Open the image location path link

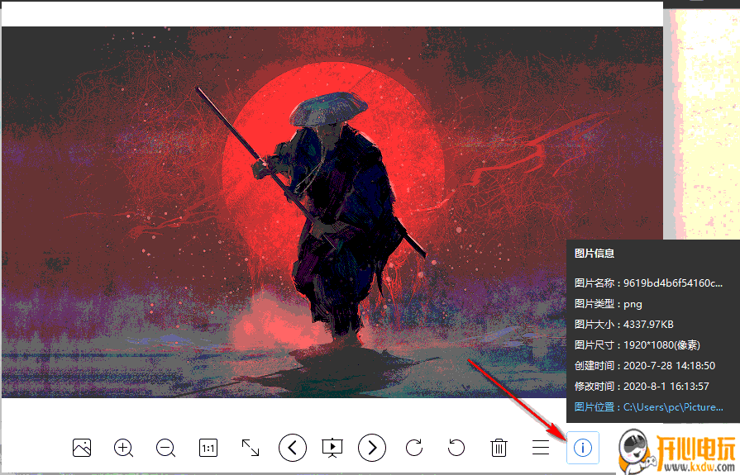[x=673, y=407]
